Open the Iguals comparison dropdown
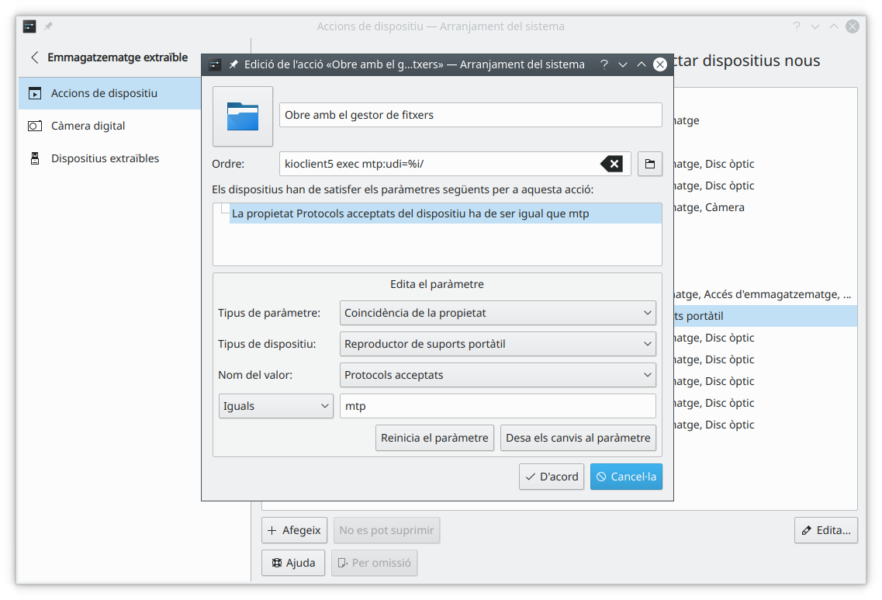Image resolution: width=882 pixels, height=600 pixels. (275, 406)
